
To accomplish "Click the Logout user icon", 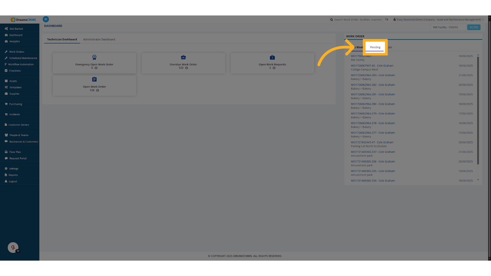I will (x=6, y=181).
